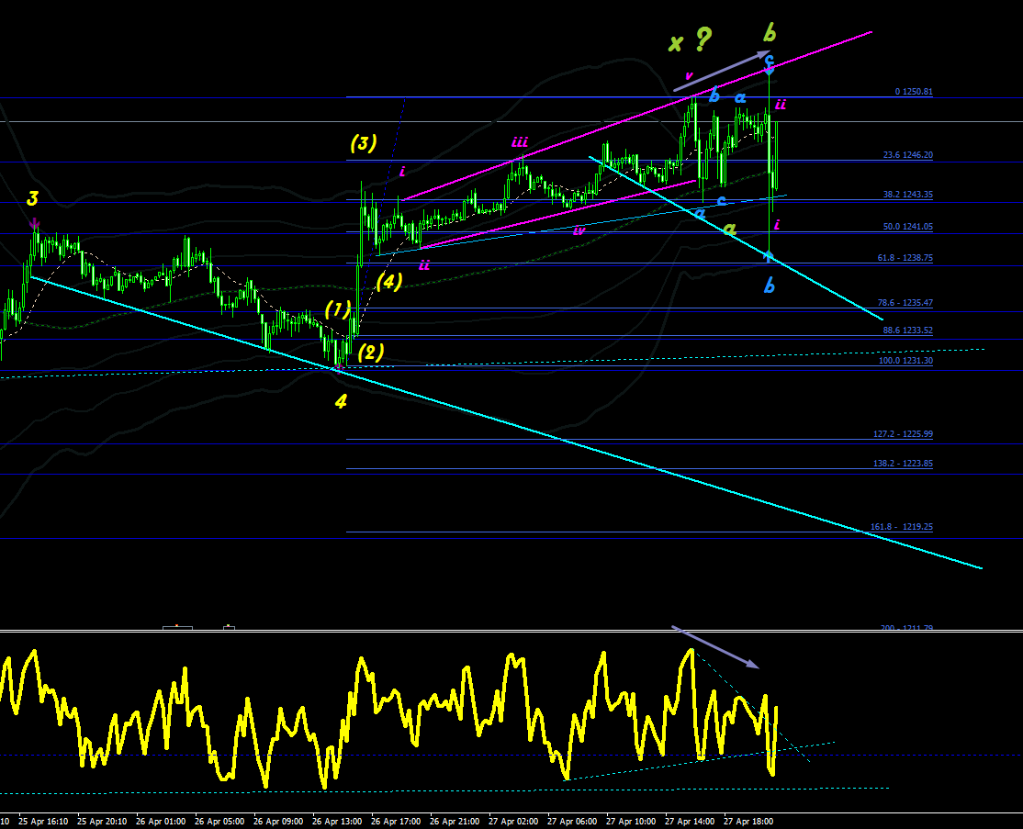Click the magenta wave label "iii"
The image size is (1023, 829).
(x=520, y=142)
